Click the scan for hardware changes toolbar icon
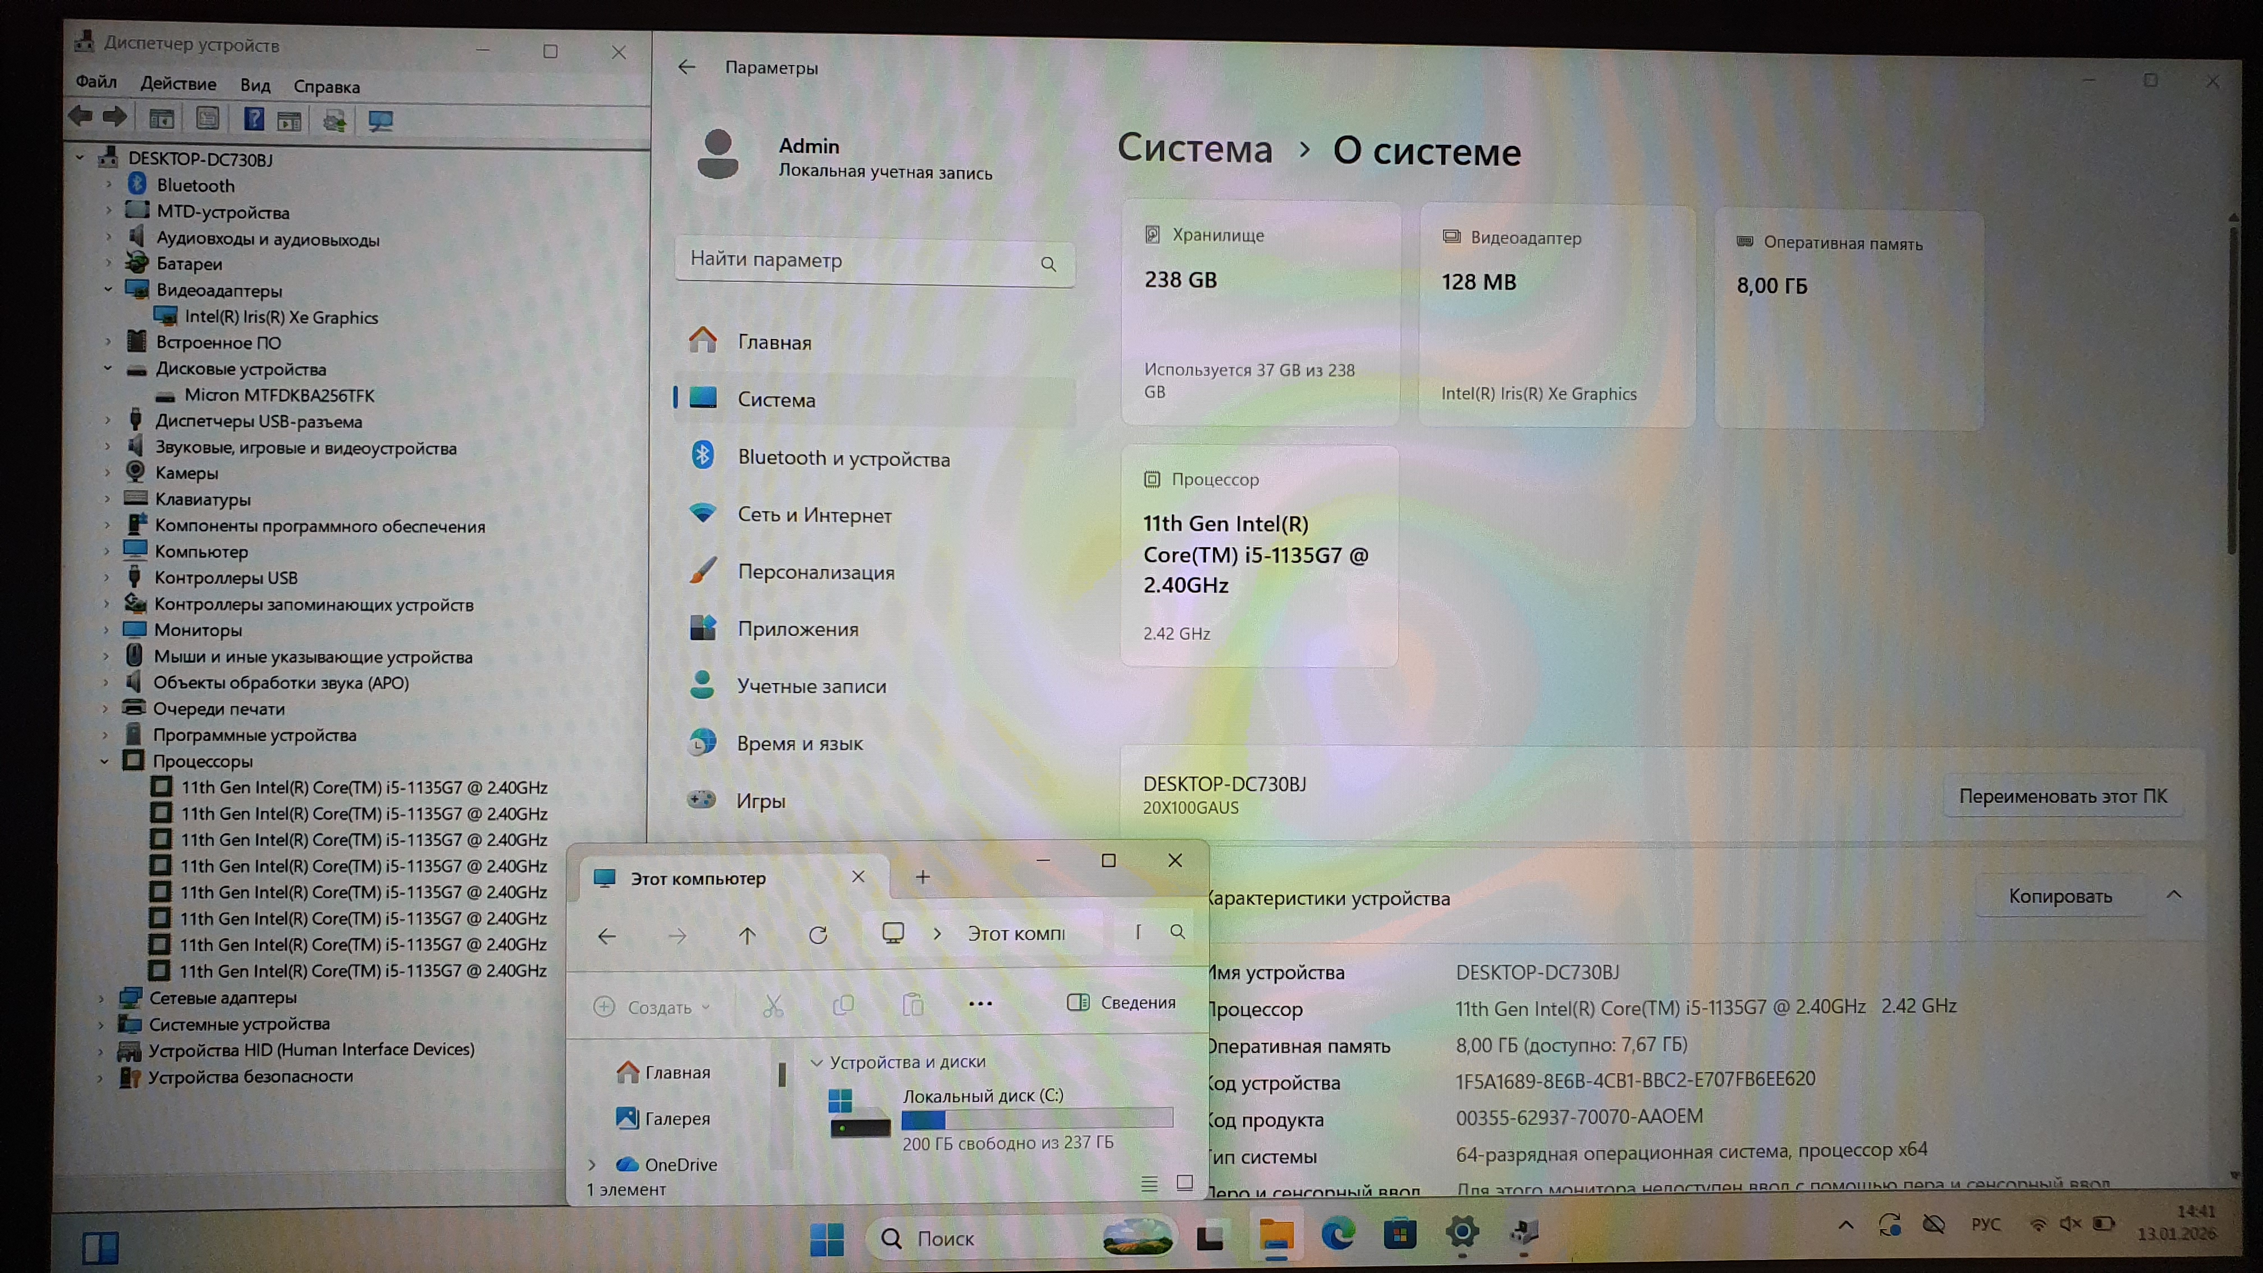This screenshot has height=1273, width=2263. tap(381, 120)
